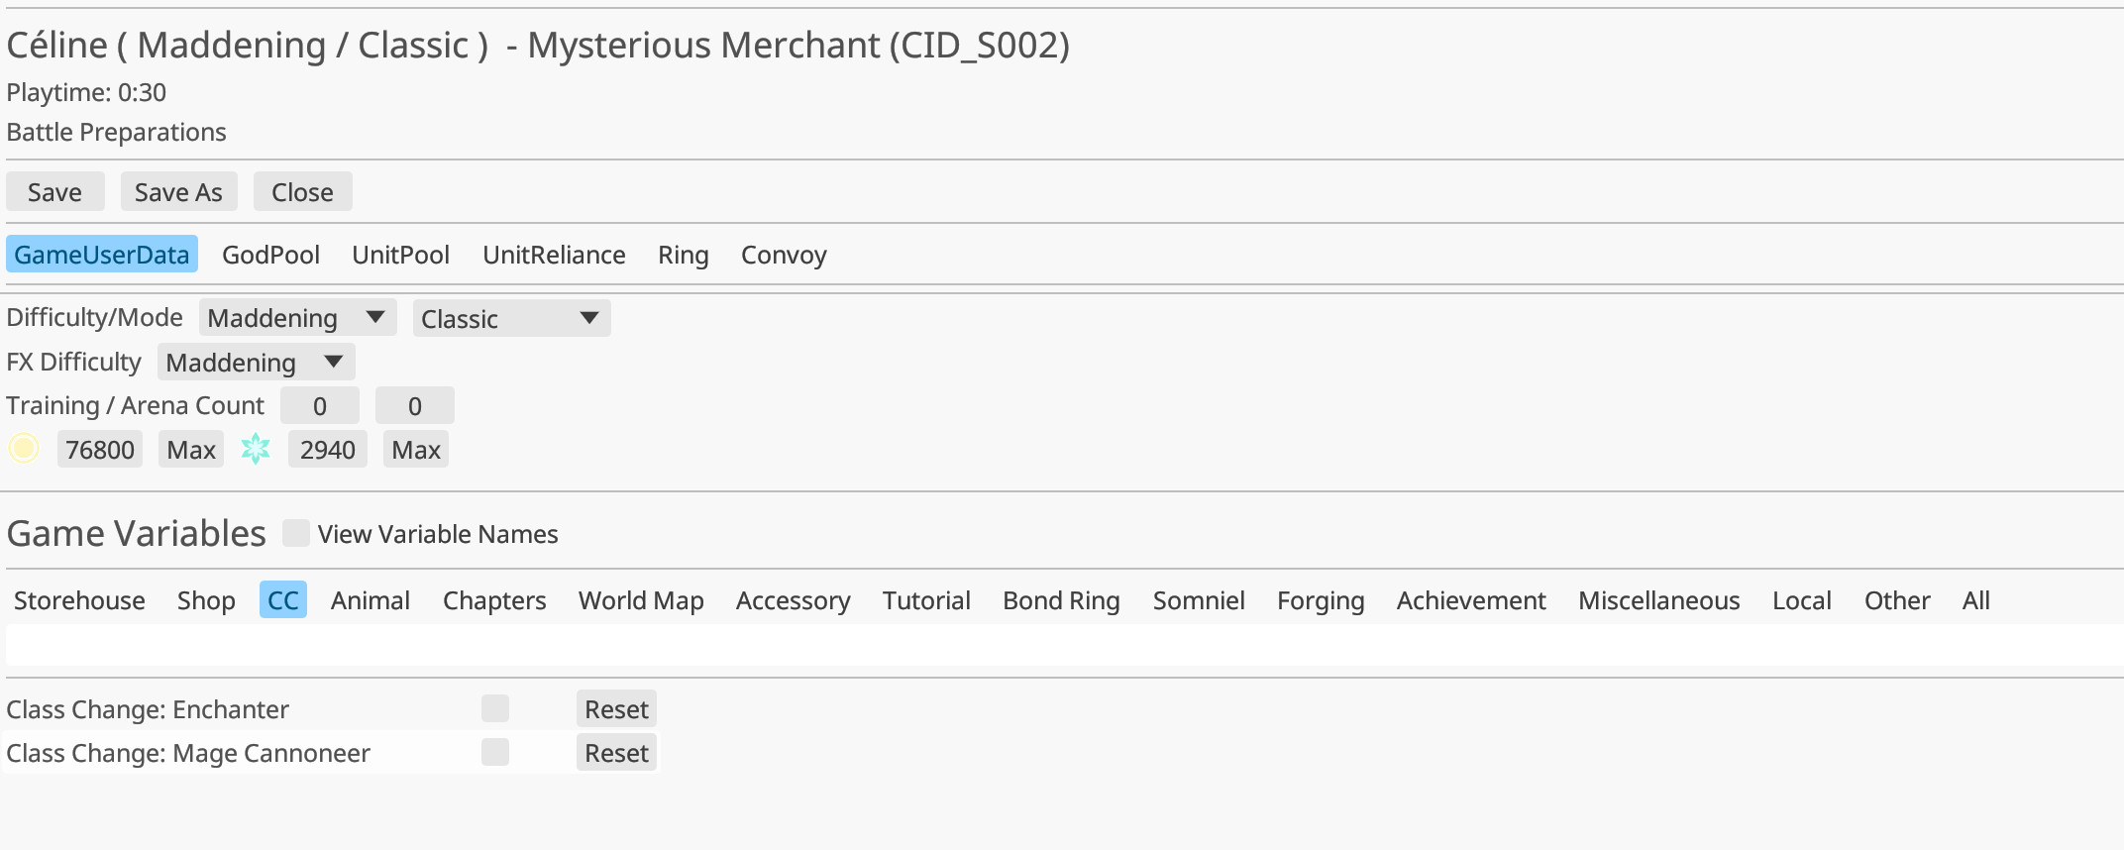The height and width of the screenshot is (850, 2124).
Task: Open the Classic mode dropdown
Action: [510, 318]
